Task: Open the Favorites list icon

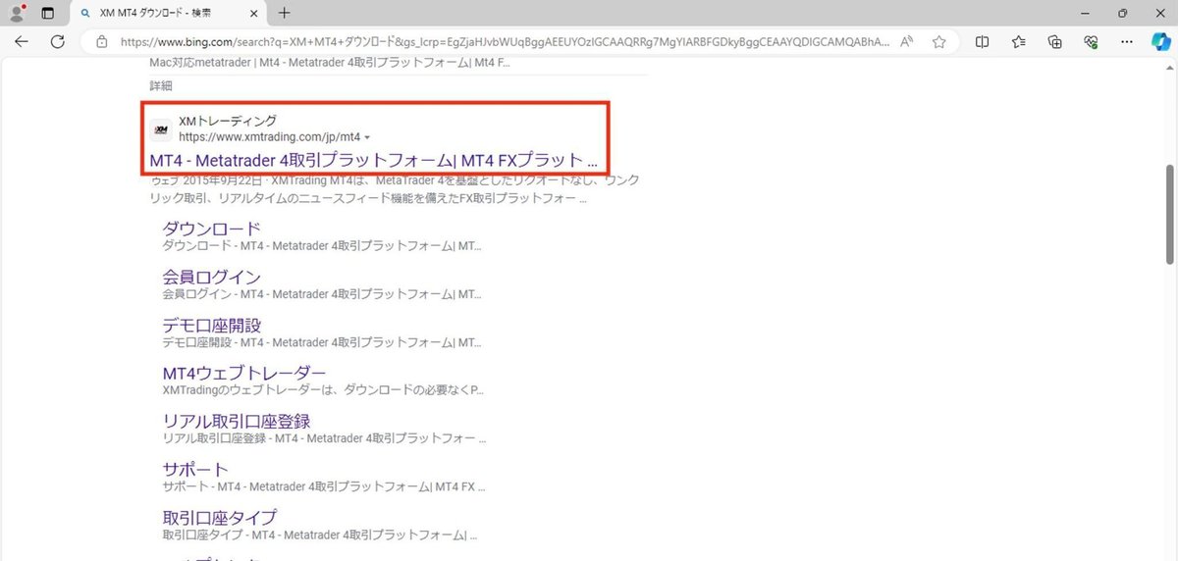Action: (x=1019, y=42)
